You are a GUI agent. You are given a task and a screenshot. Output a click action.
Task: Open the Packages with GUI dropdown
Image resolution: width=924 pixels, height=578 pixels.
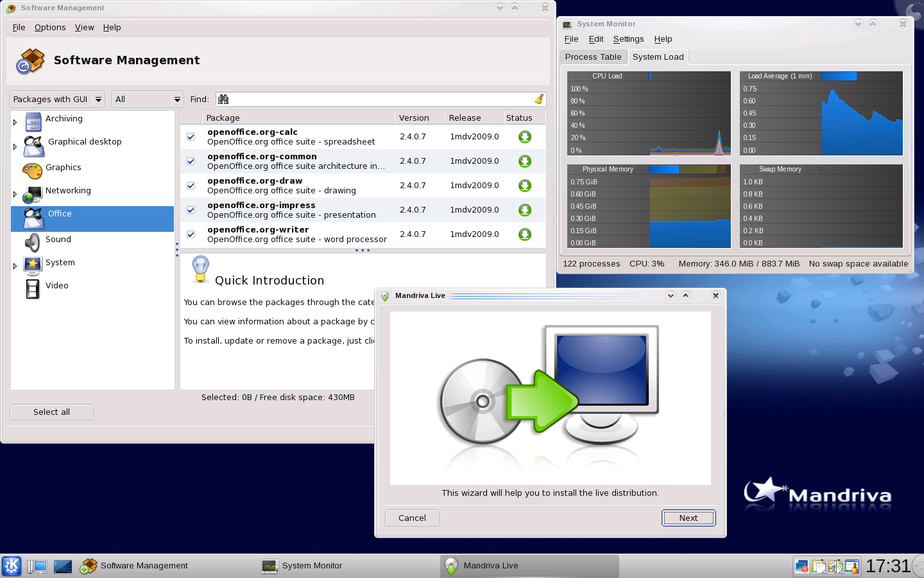tap(58, 99)
